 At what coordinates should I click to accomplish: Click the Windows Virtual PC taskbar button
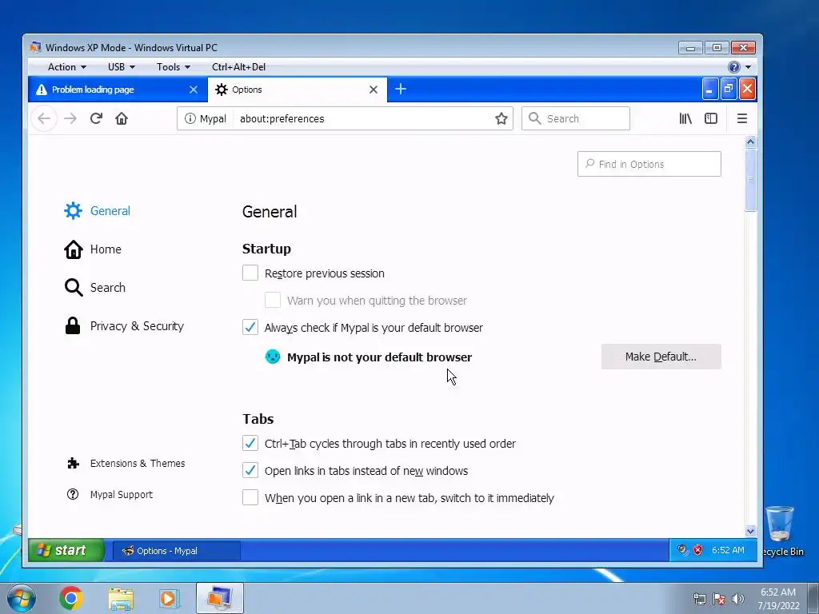click(x=220, y=598)
